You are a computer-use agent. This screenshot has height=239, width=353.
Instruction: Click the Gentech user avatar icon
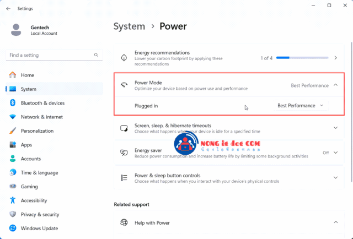(16, 30)
